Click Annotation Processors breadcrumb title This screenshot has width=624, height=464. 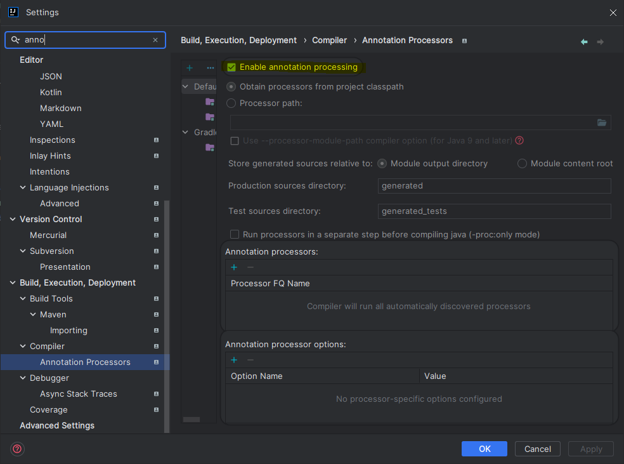(x=407, y=40)
